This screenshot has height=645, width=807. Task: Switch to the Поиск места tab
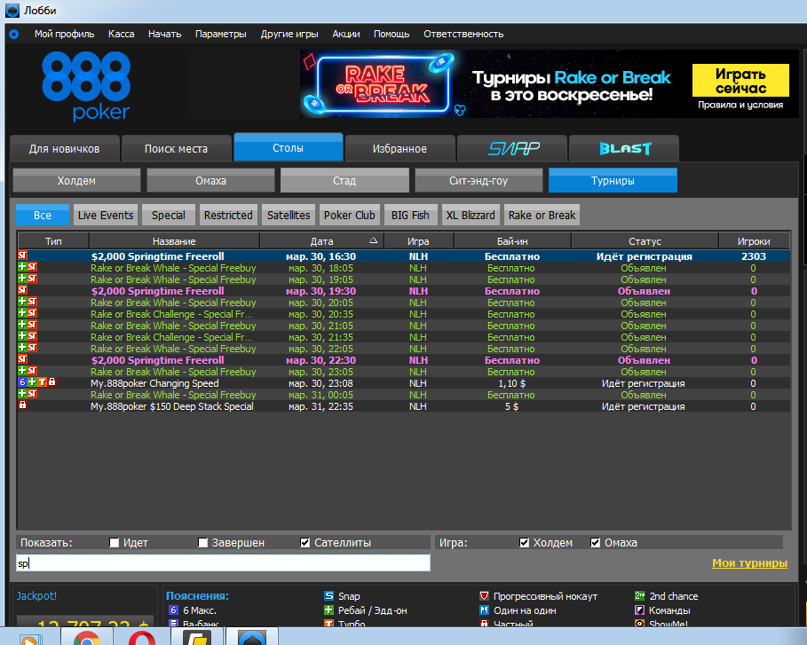pos(176,149)
